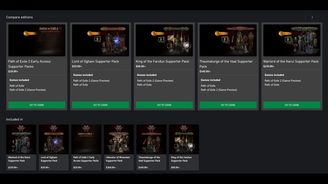The image size is (328, 184).
Task: Click the left chevron above the edition cards
Action: click(305, 17)
